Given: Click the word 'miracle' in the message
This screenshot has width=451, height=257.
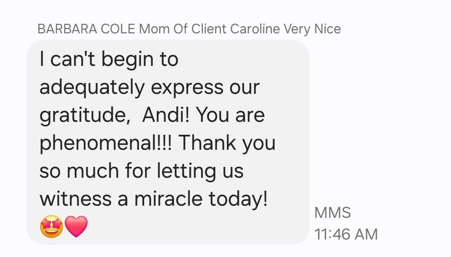Looking at the screenshot, I should [168, 199].
